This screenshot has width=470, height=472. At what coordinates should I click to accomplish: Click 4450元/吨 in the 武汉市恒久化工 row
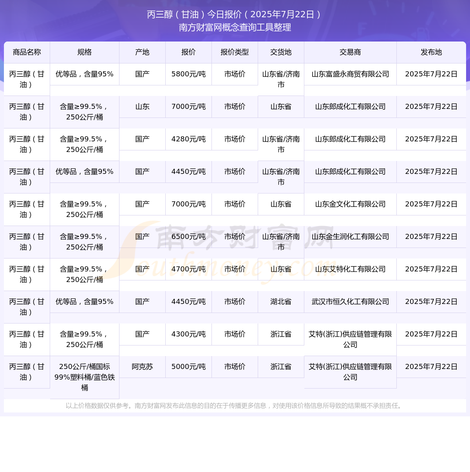tap(188, 302)
